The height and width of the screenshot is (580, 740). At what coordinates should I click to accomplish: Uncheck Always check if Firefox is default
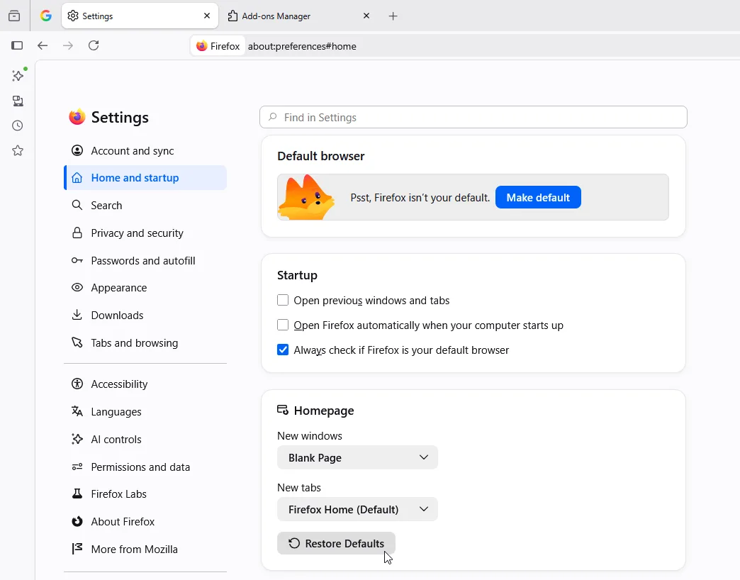point(283,350)
